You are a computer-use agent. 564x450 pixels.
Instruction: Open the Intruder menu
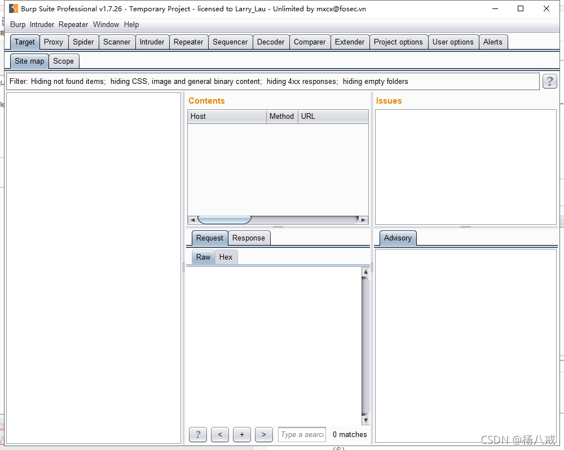tap(42, 24)
